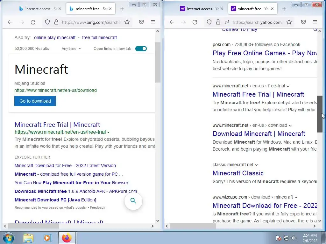Open Windows Explorer from the taskbar
Screen dimensions: 326x244
pyautogui.click(x=28, y=238)
